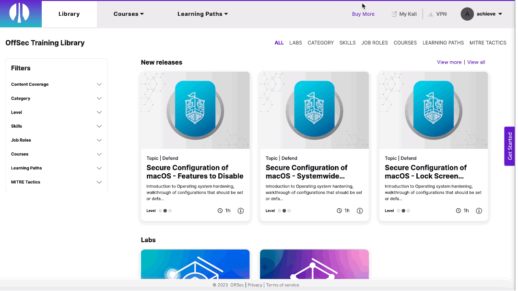Switch to the LABS tab
Image resolution: width=518 pixels, height=291 pixels.
pyautogui.click(x=295, y=43)
